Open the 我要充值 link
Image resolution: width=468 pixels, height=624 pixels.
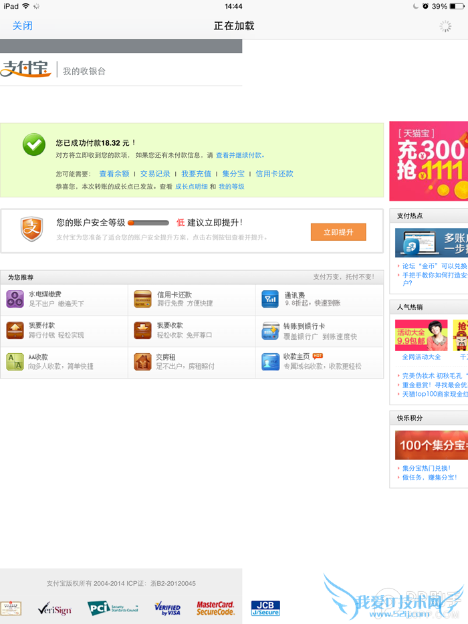pyautogui.click(x=196, y=174)
